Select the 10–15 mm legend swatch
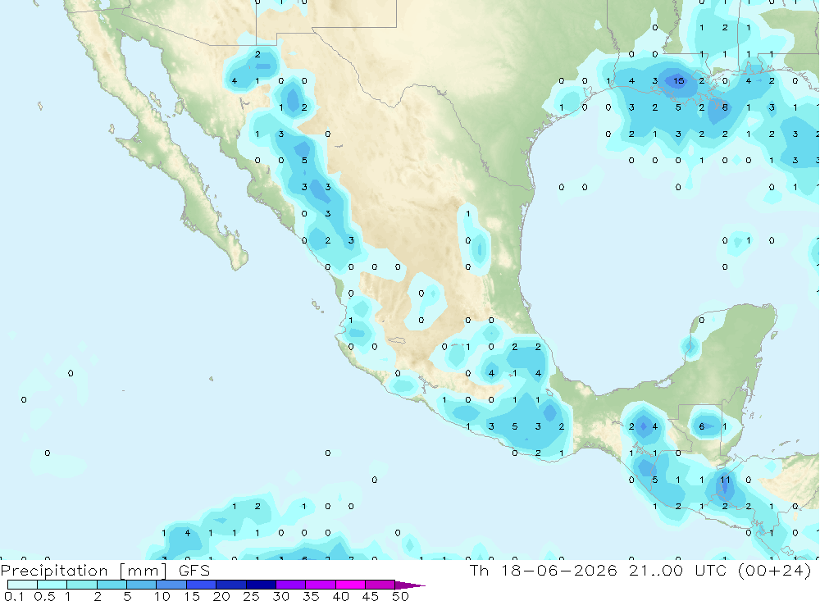 [171, 585]
